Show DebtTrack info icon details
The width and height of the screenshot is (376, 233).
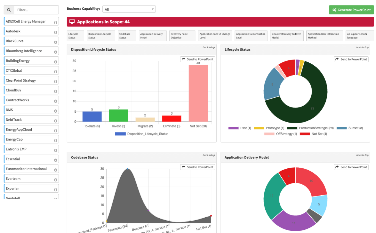[56, 121]
